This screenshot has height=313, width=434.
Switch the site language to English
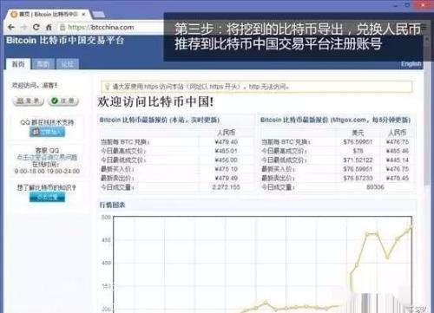click(x=411, y=64)
